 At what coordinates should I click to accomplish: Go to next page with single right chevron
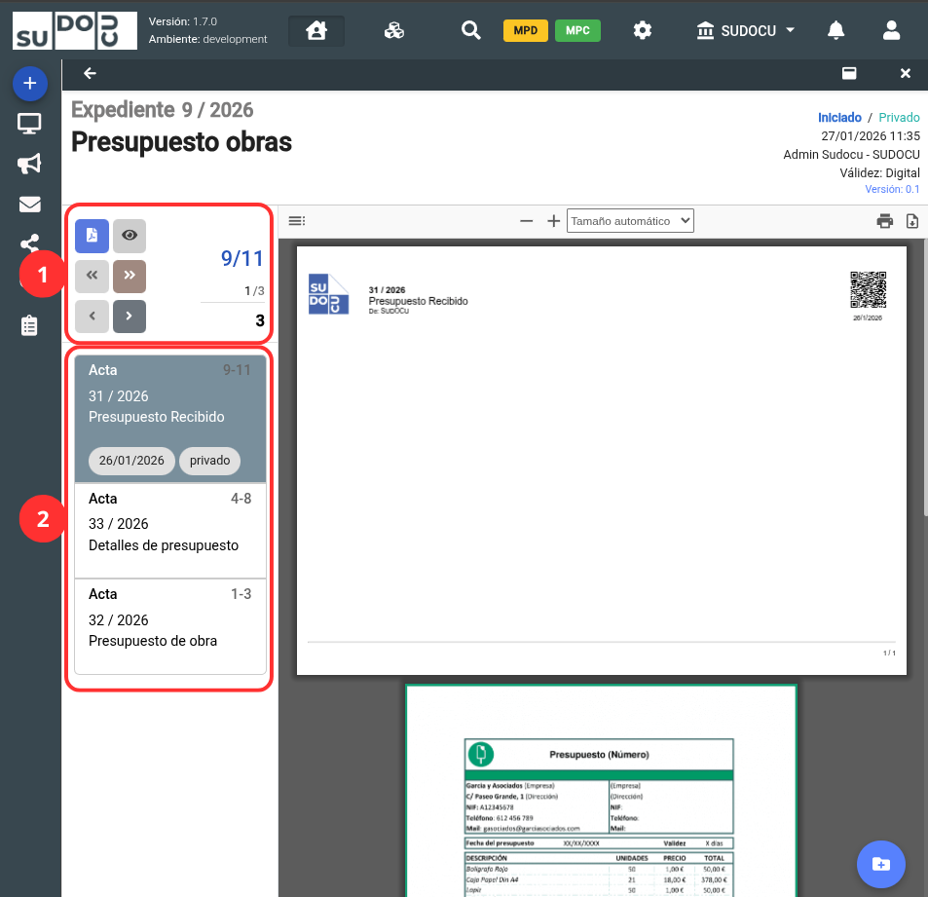pos(129,317)
